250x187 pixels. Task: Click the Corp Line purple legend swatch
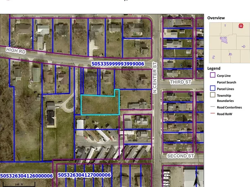213,75
